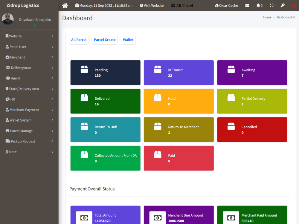This screenshot has width=299, height=224.
Task: Select the State/Delivery Area pin icon
Action: coord(7,89)
